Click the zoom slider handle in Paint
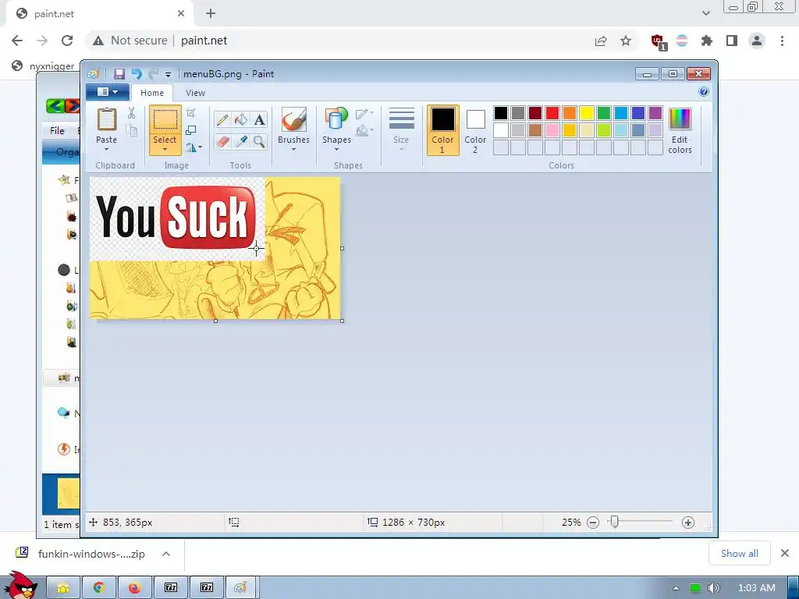This screenshot has width=799, height=599. (x=615, y=522)
